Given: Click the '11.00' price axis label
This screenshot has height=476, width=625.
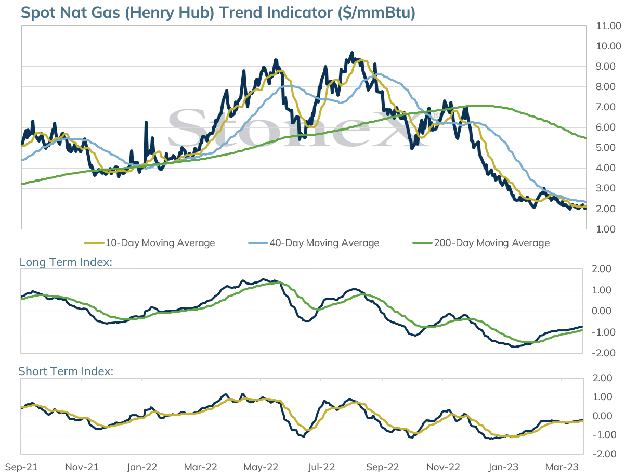Looking at the screenshot, I should 607,25.
